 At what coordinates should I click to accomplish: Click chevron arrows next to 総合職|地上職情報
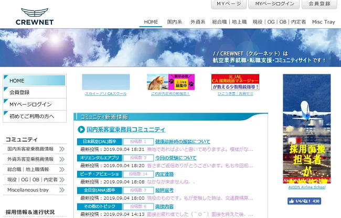(62, 169)
